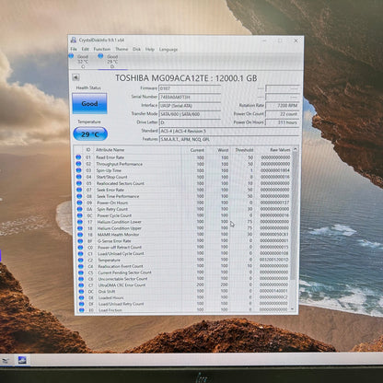The height and width of the screenshot is (383, 383).
Task: Click the Attribute Name column header
Action: (x=110, y=150)
